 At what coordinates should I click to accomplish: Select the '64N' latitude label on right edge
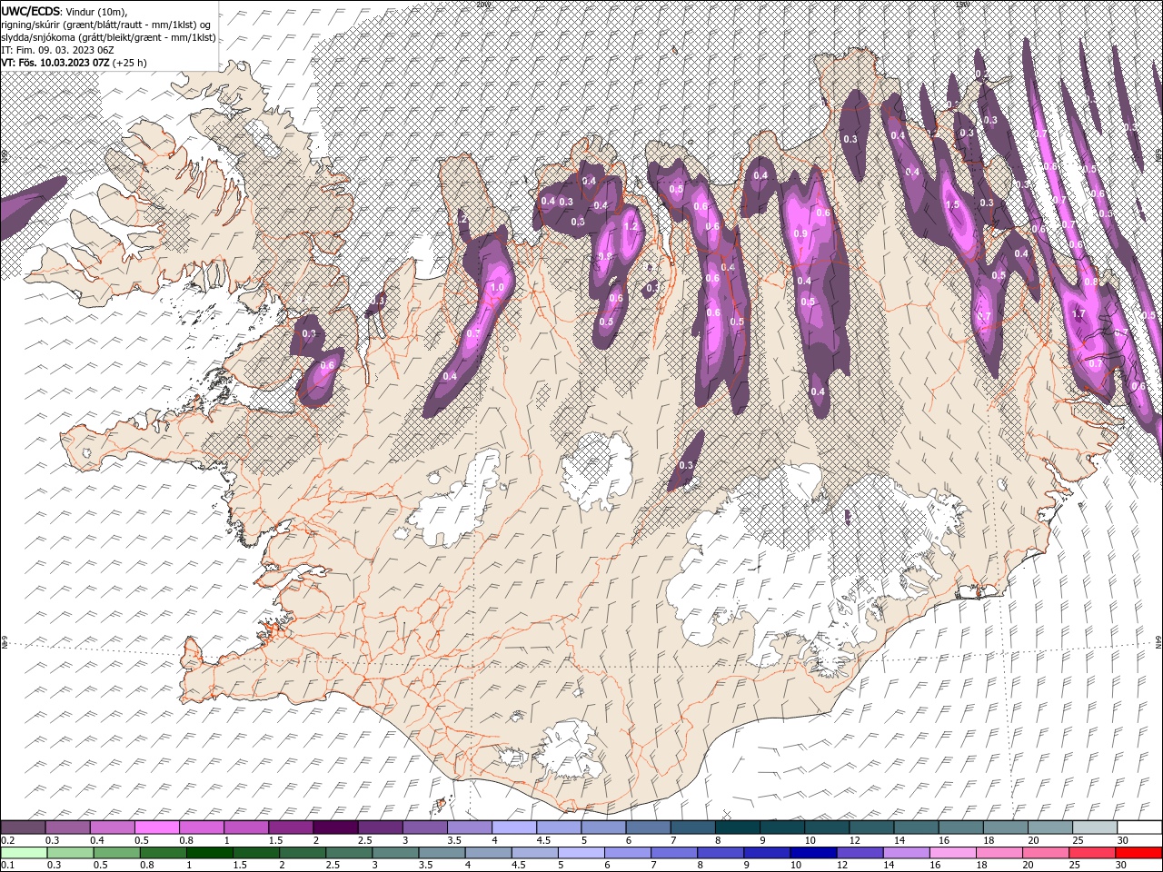(1158, 642)
